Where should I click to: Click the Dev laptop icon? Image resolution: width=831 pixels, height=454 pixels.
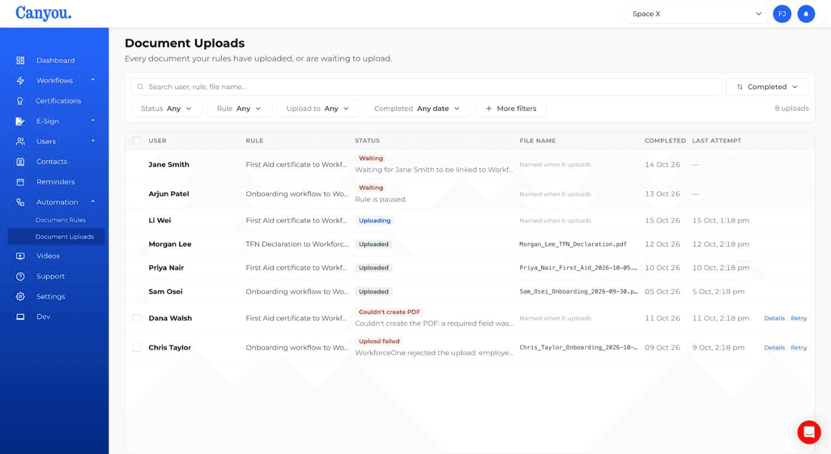[20, 316]
